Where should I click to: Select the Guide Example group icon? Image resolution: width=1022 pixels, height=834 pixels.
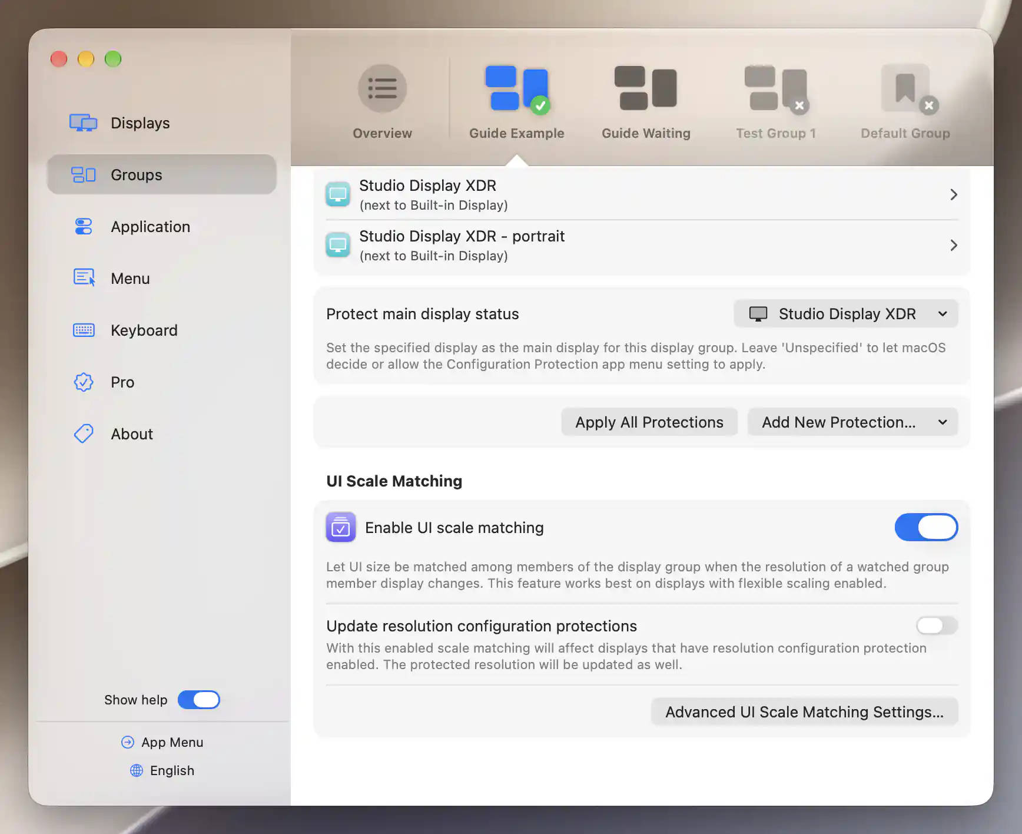click(x=517, y=89)
